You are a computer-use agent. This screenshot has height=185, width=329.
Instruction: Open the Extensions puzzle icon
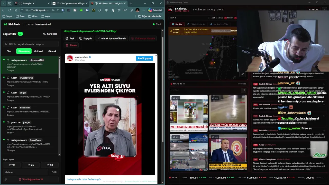100,10
